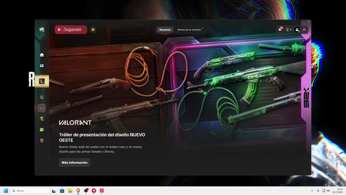Viewport: 346px width, 195px height.
Task: Expand hidden system tray icons chevron
Action: point(312,191)
